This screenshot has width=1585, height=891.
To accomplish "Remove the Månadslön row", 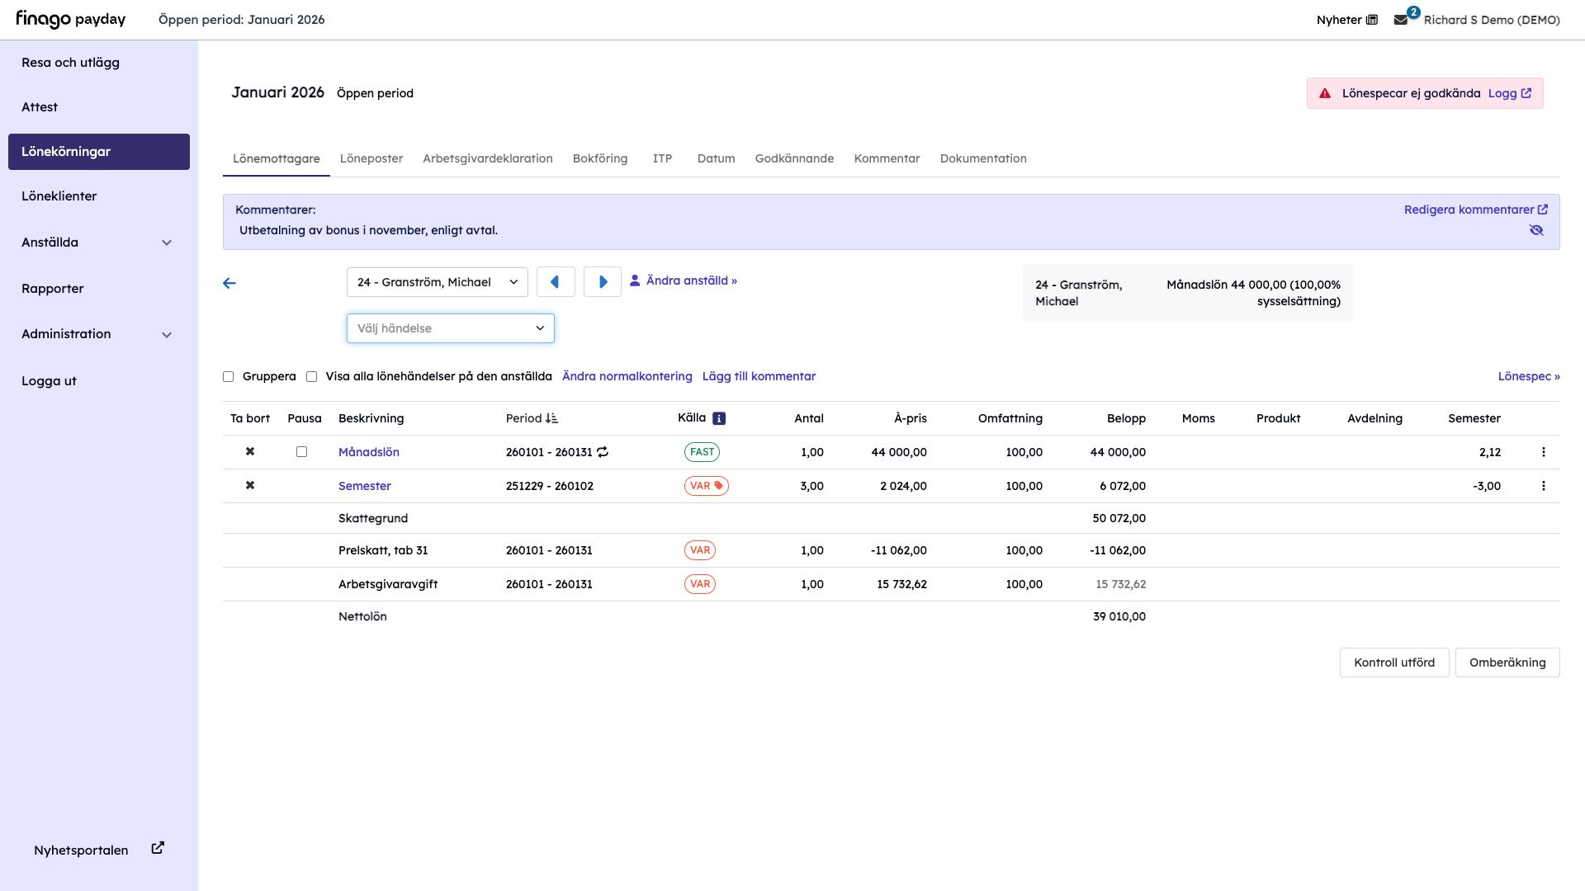I will pyautogui.click(x=250, y=452).
